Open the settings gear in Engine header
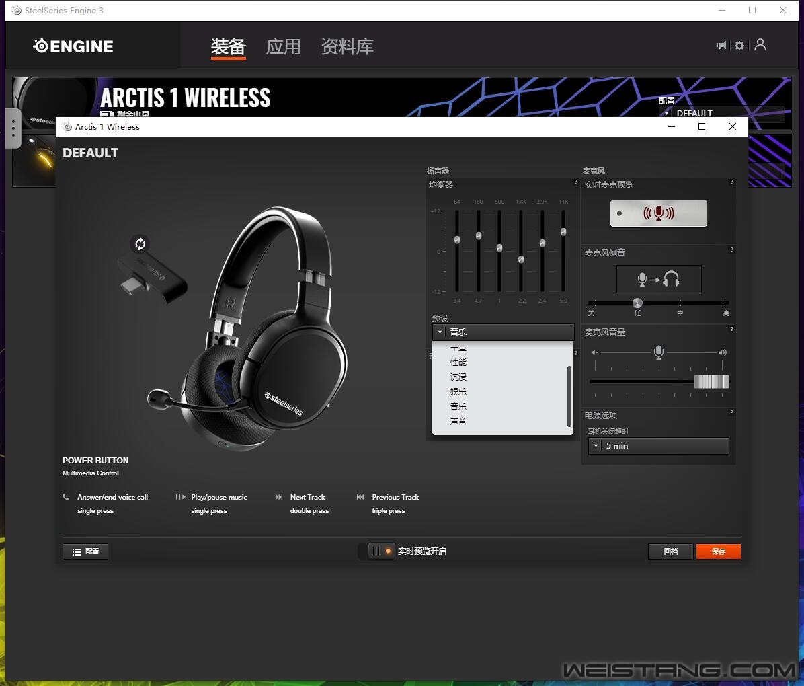The image size is (804, 686). (739, 46)
